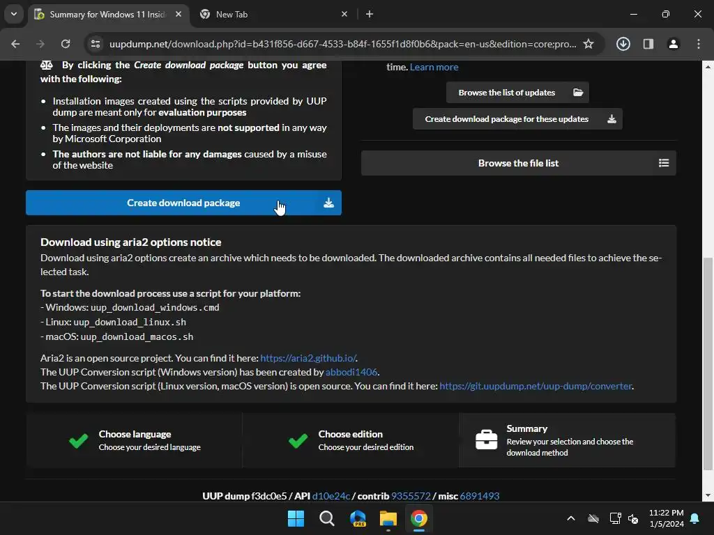
Task: Click green checkmark beside Choose language
Action: tap(78, 440)
